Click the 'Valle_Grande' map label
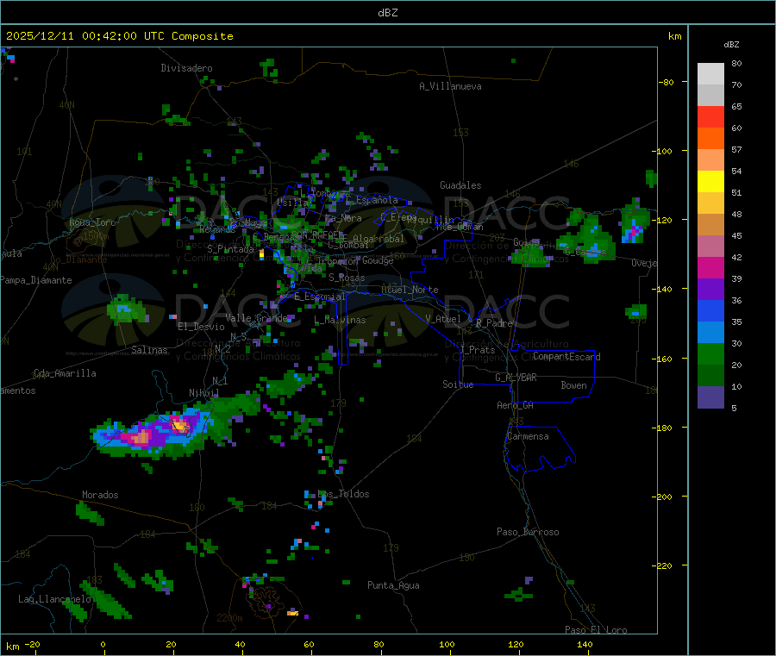Viewport: 776px width, 656px height. click(256, 318)
